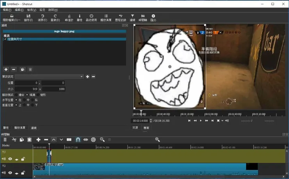Select the 適合 scale mode radio button
The width and height of the screenshot is (289, 179).
point(17,95)
